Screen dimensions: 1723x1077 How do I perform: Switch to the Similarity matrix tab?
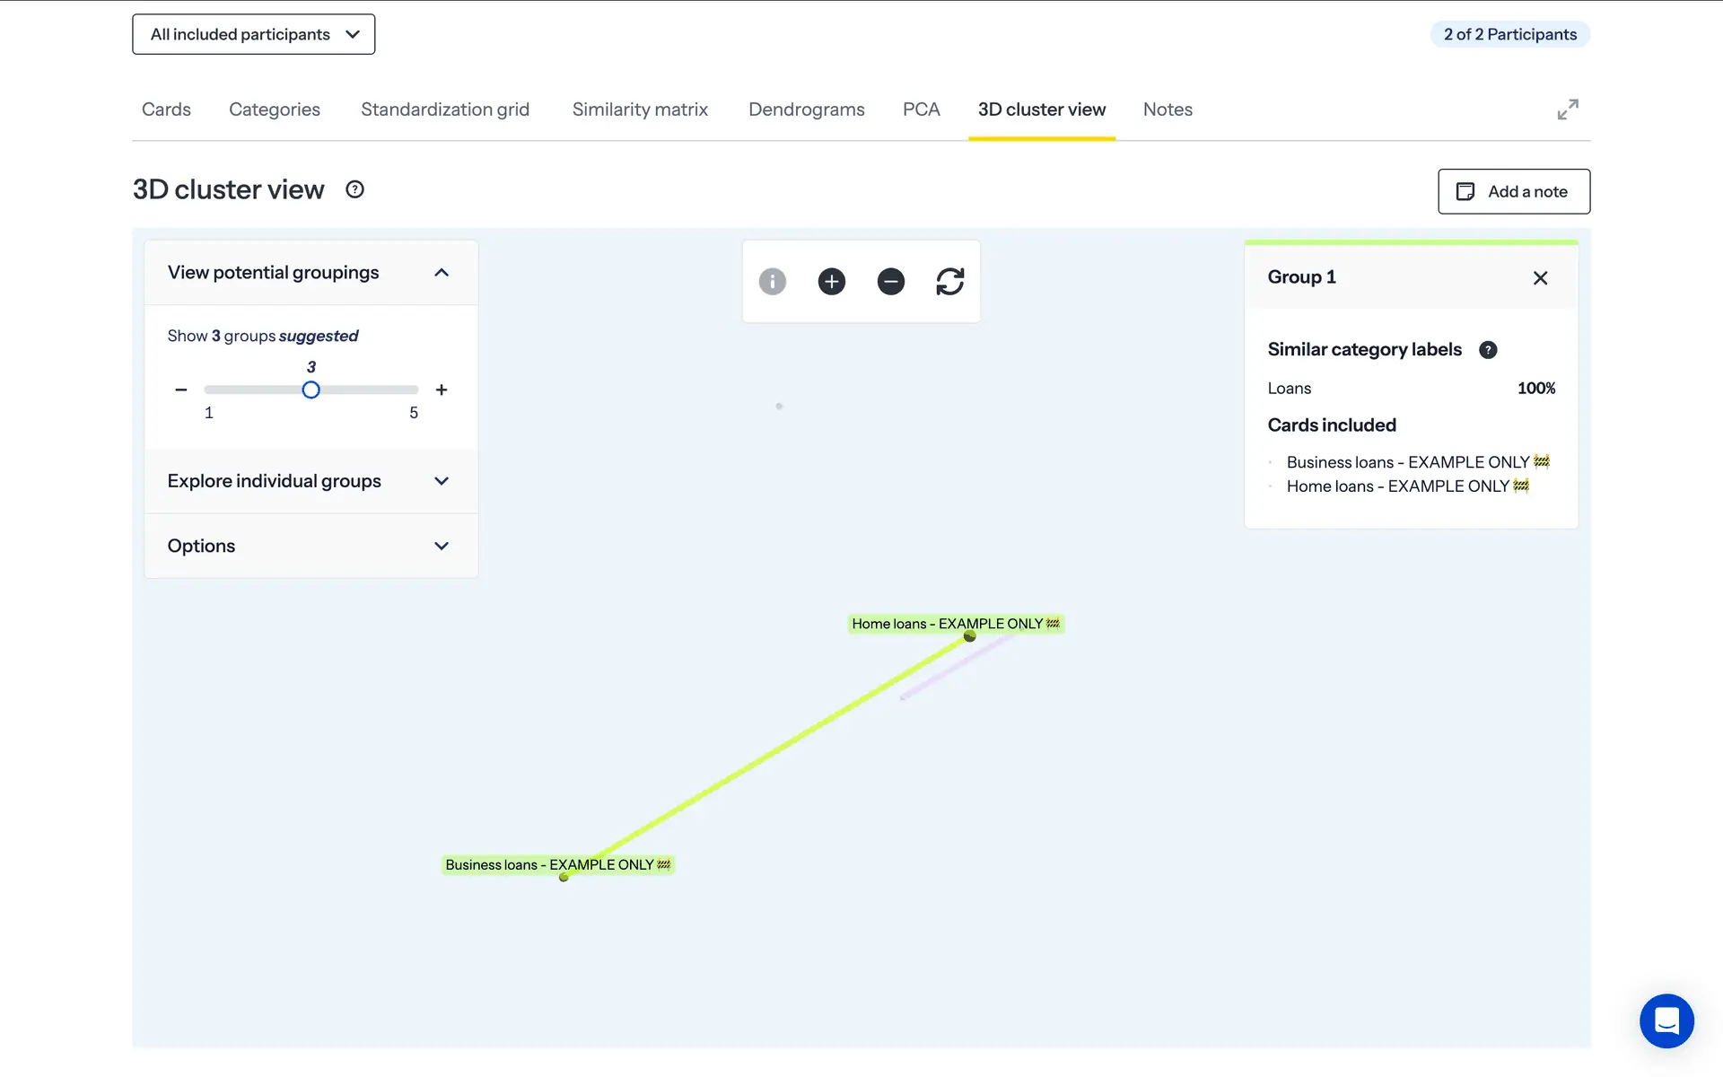(640, 109)
